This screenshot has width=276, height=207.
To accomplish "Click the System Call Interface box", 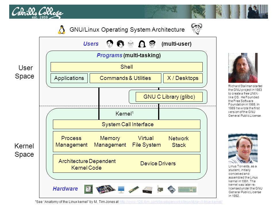I will [126, 124].
